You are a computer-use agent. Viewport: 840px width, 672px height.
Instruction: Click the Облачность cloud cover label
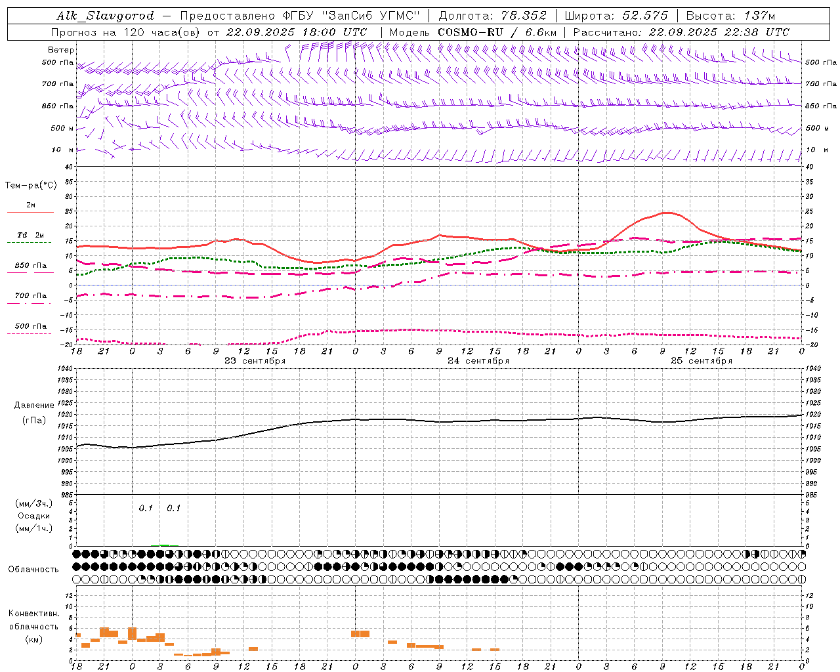click(x=33, y=569)
